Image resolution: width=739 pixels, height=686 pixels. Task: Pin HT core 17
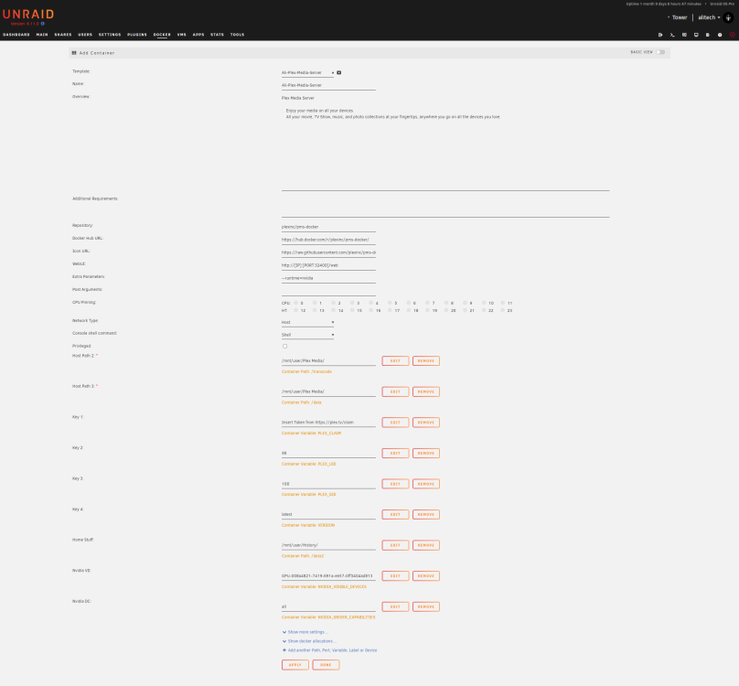click(390, 310)
